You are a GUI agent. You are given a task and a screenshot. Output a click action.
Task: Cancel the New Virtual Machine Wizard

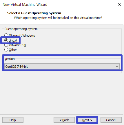(x=111, y=120)
